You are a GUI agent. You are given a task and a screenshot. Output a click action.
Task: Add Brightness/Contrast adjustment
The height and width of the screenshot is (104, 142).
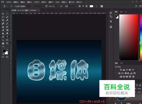[x=121, y=70]
